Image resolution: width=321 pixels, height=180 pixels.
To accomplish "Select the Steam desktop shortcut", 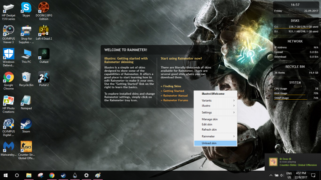I will 26,126.
